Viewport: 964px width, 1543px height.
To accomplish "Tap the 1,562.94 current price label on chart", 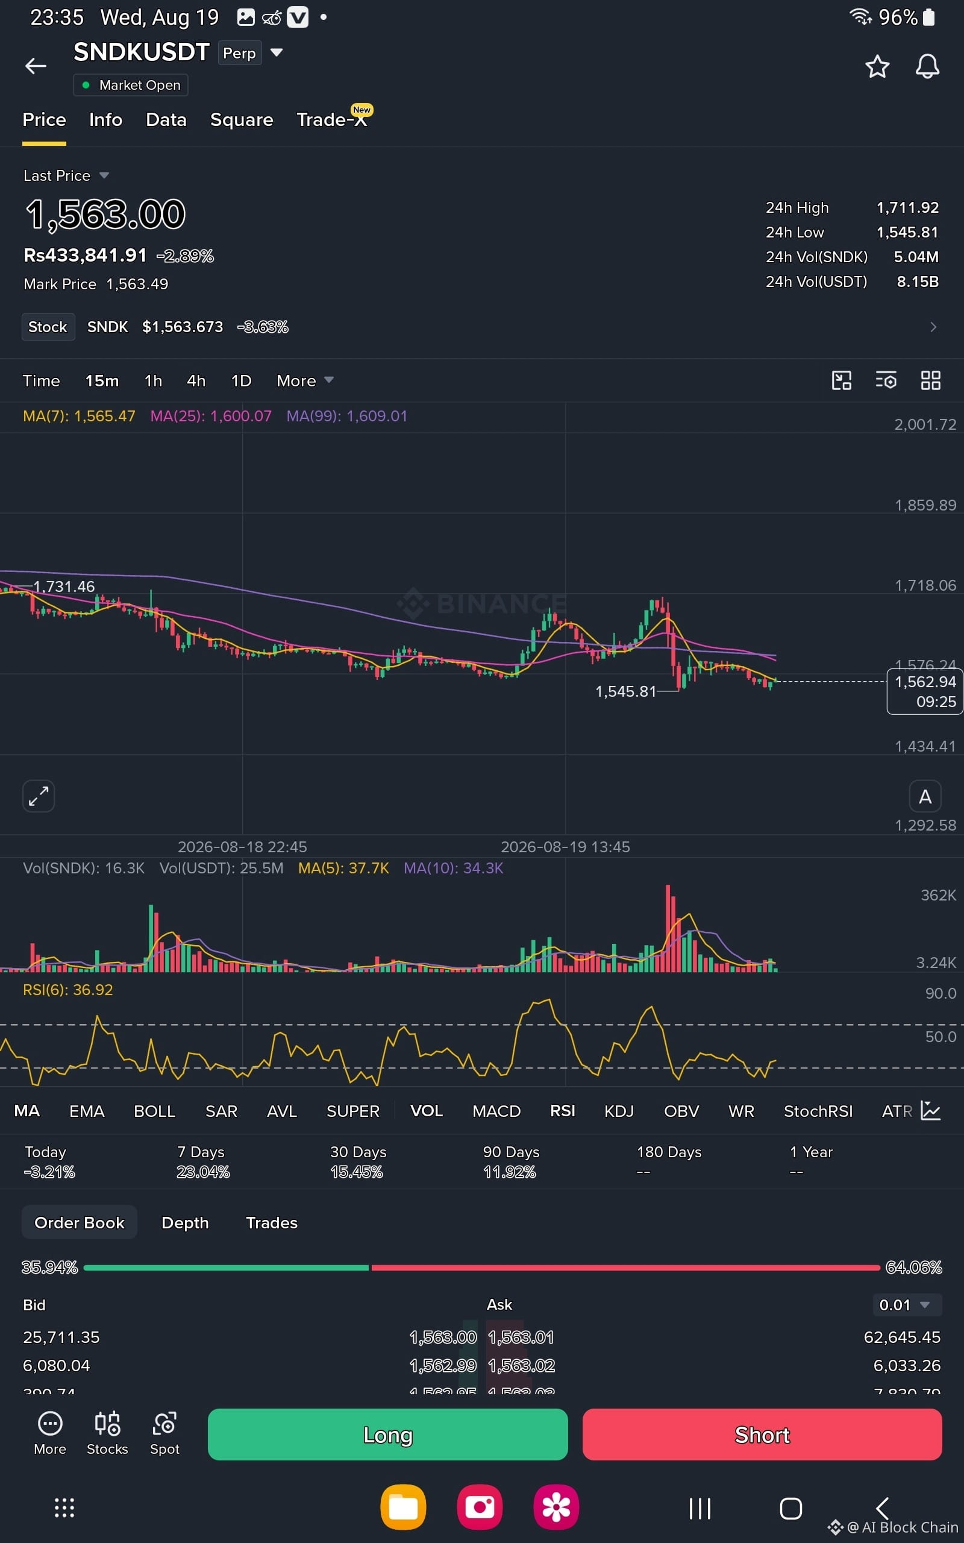I will 924,691.
